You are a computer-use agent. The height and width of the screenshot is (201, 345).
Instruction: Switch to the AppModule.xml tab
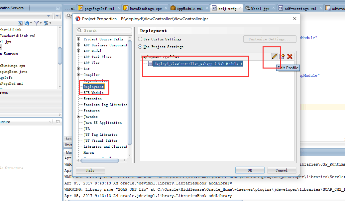click(x=189, y=8)
